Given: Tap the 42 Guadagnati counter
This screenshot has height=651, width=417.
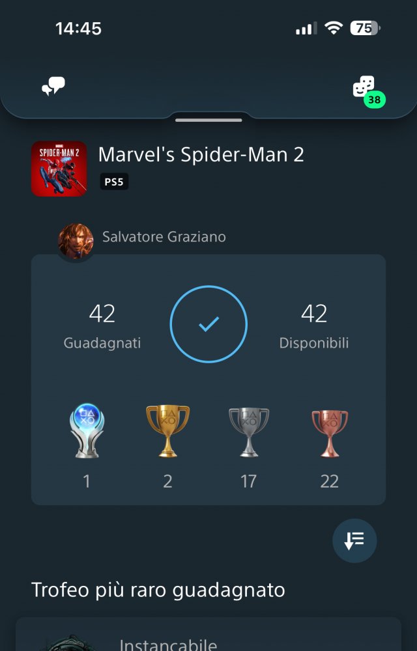Looking at the screenshot, I should 102,325.
